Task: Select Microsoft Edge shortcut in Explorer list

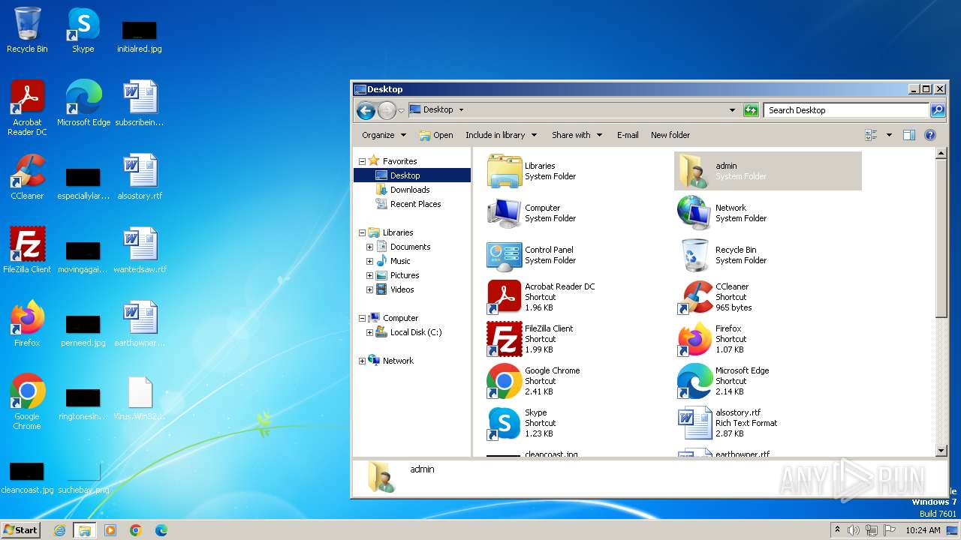Action: coord(768,381)
